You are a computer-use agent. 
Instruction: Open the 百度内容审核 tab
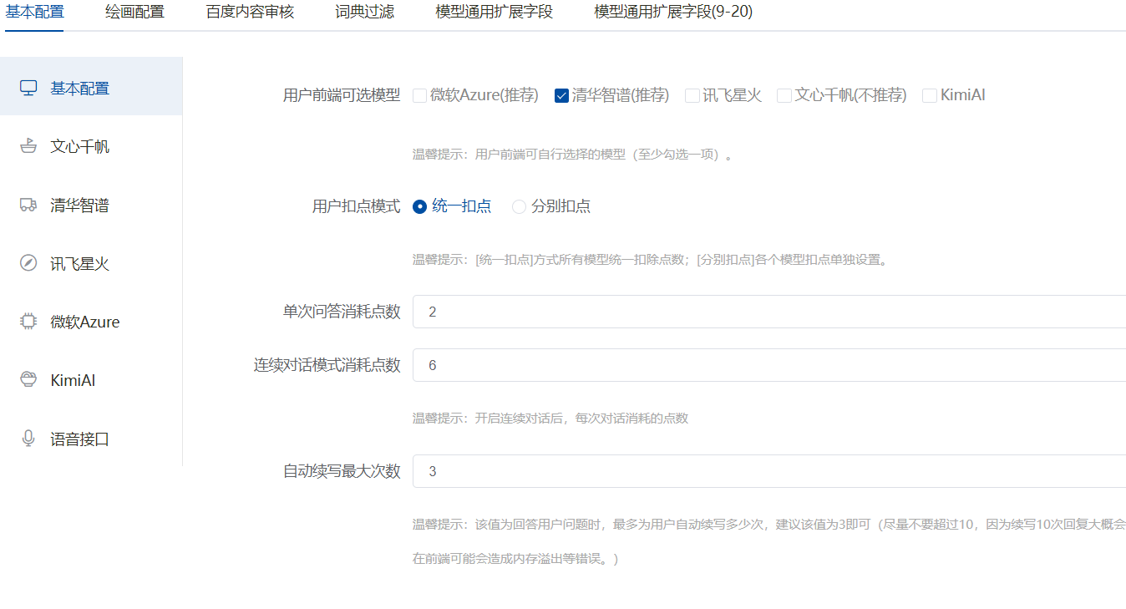point(250,12)
